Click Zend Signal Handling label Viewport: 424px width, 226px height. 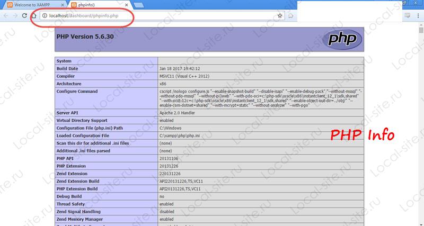(x=78, y=211)
